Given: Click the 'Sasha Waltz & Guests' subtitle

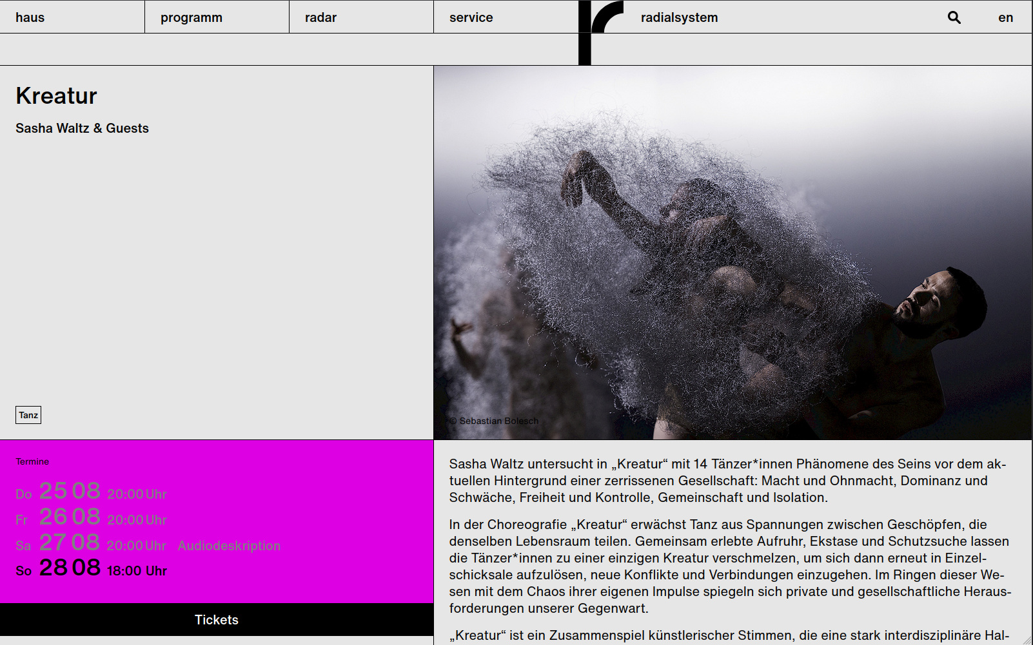Looking at the screenshot, I should (x=82, y=128).
